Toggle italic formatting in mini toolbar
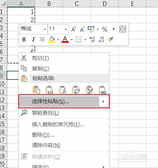 point(33,39)
